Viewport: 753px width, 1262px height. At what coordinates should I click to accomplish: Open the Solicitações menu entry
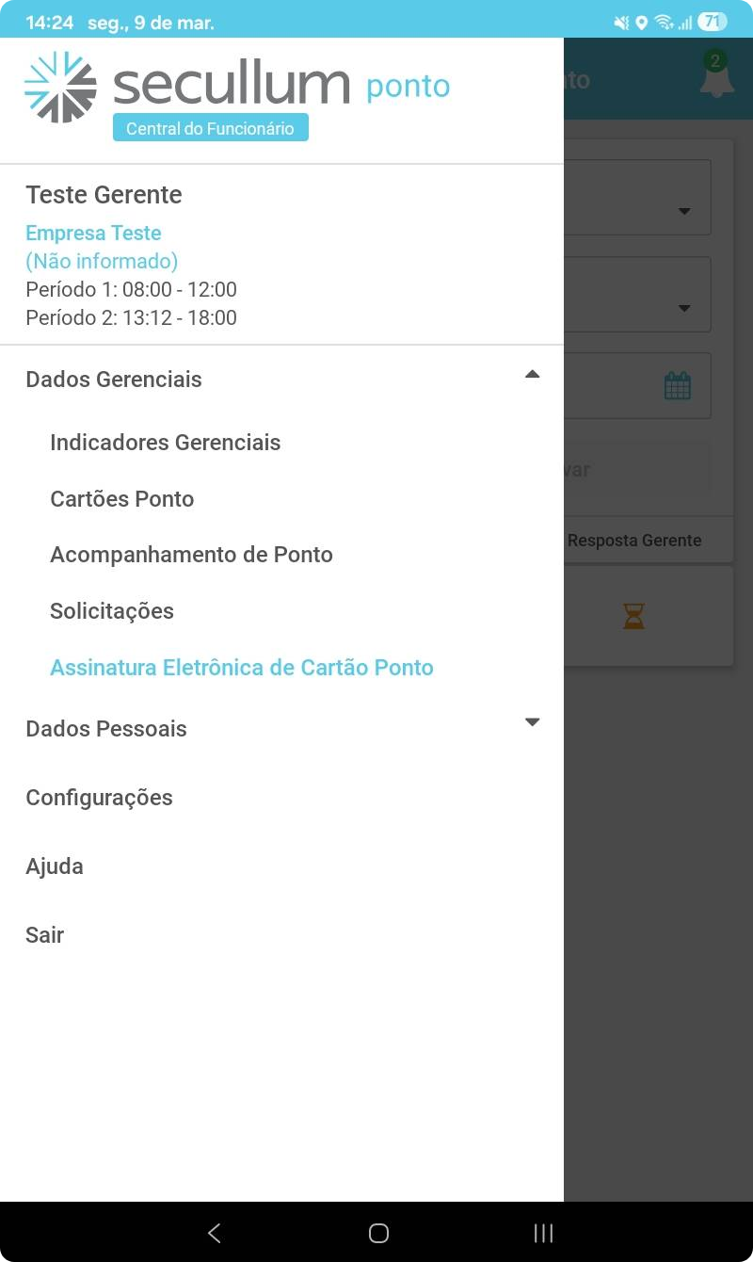[x=112, y=611]
